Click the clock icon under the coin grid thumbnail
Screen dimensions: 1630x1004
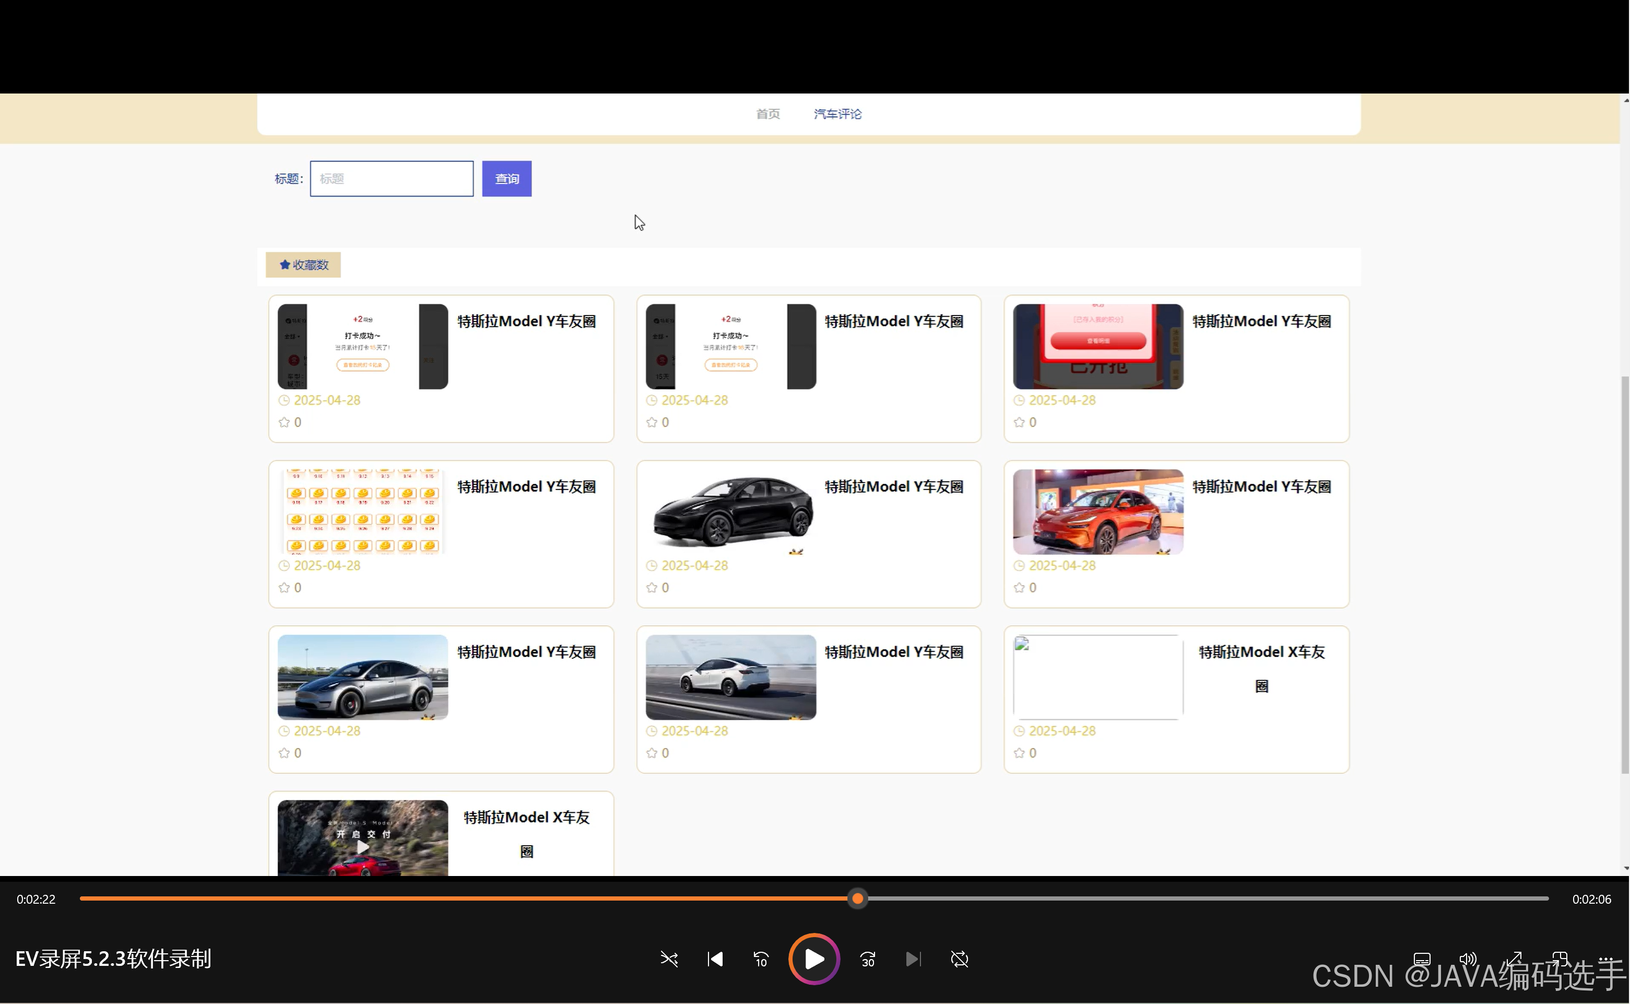pyautogui.click(x=284, y=566)
